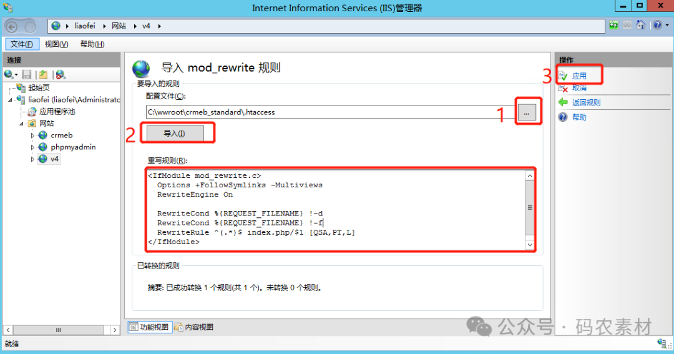Screen dimensions: 674x354
Task: Select the crmeb site
Action: click(x=61, y=135)
